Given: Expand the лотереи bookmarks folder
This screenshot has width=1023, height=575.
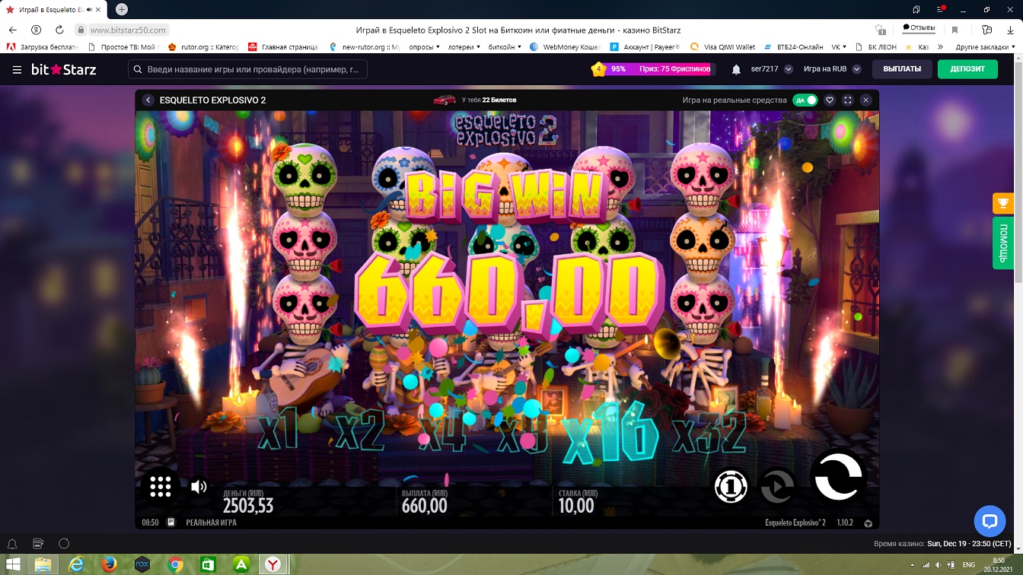Looking at the screenshot, I should 464,47.
